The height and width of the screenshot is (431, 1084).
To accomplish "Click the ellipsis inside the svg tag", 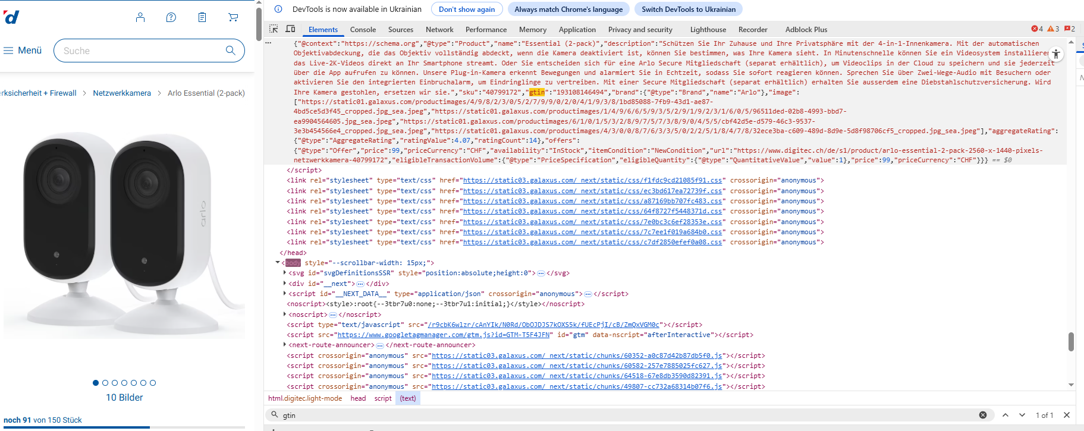I will tap(541, 273).
